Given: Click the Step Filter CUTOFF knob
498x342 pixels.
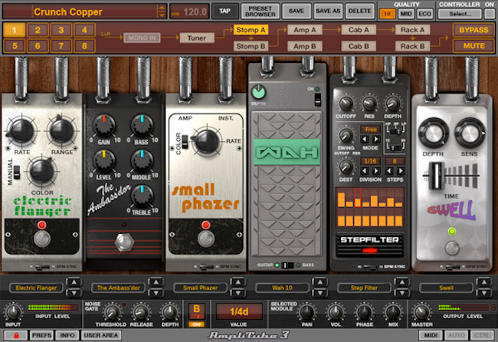Looking at the screenshot, I should [346, 104].
